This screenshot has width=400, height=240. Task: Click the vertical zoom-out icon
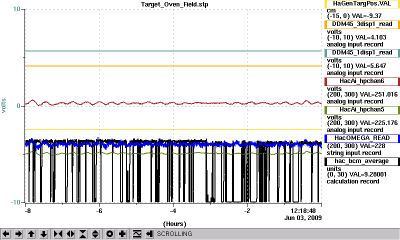95,234
